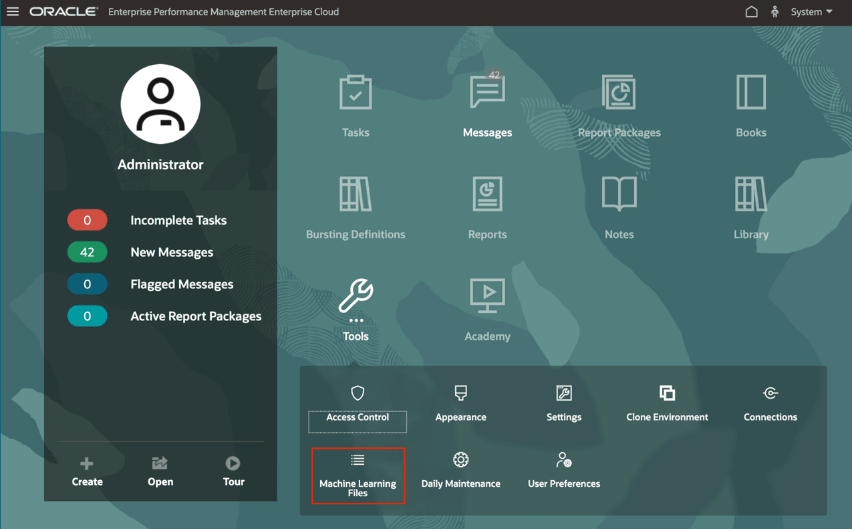Open the Report Packages icon
The image size is (852, 529).
[x=619, y=92]
